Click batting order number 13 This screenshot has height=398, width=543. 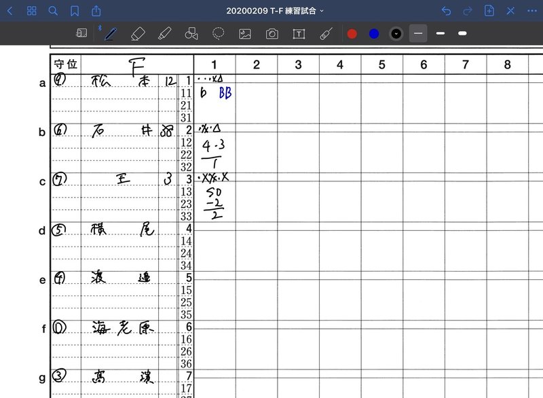pos(186,192)
